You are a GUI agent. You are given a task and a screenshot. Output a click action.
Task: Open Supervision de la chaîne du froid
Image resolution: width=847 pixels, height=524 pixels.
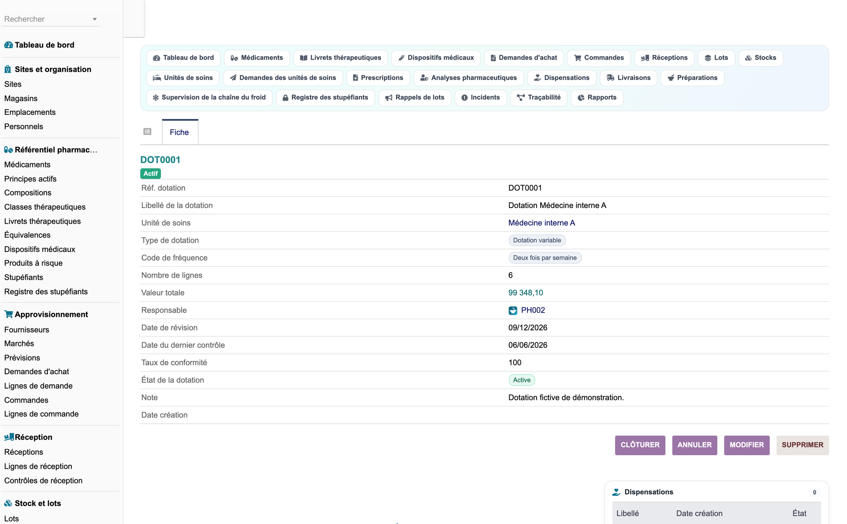coord(209,97)
